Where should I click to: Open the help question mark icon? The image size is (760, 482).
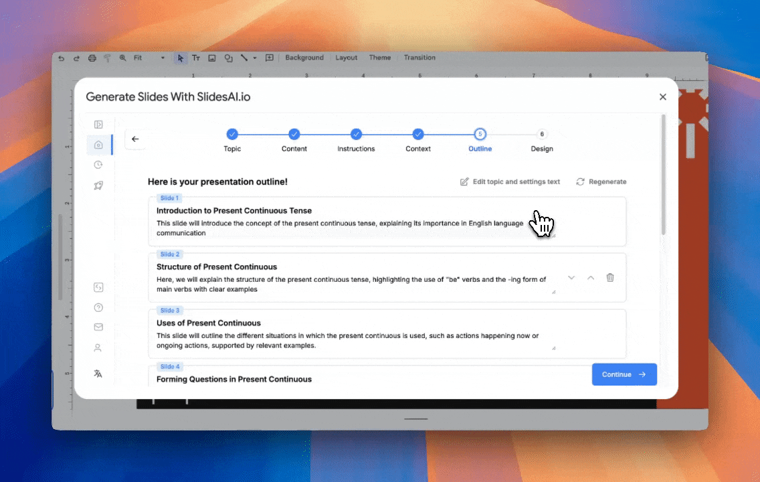click(x=98, y=308)
